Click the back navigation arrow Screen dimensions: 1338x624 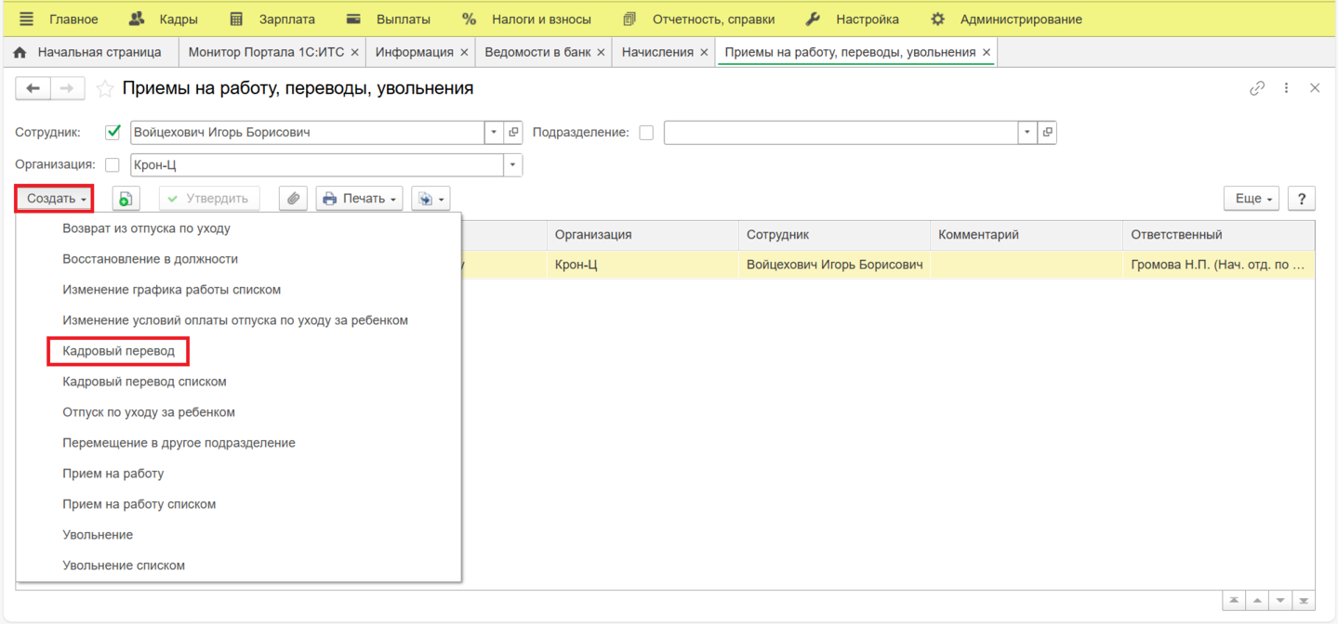(33, 88)
